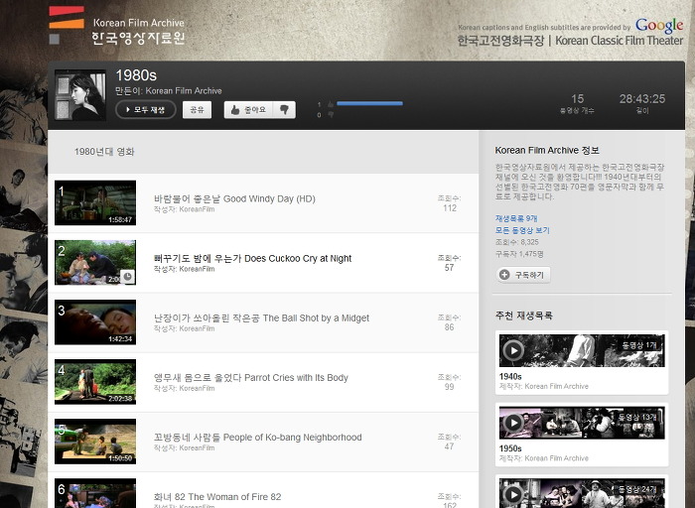This screenshot has height=508, width=695.
Task: Click play icon on 1950s playlist
Action: click(x=512, y=423)
